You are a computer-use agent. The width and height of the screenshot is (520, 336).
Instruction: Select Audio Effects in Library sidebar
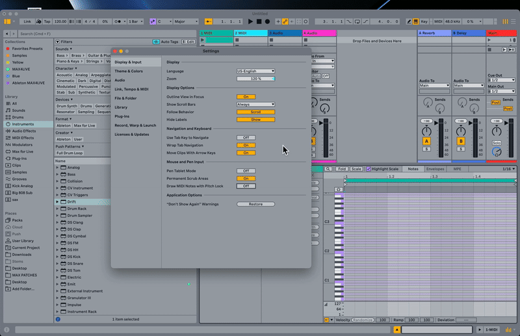pyautogui.click(x=24, y=131)
